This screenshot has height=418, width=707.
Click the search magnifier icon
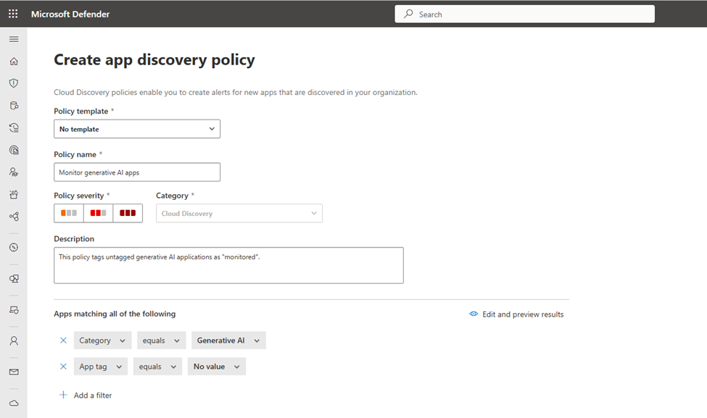pyautogui.click(x=408, y=14)
